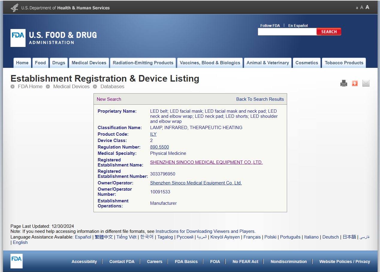The image size is (380, 272).
Task: Click U.S. Department of Health & Human Services
Action: pos(65,8)
